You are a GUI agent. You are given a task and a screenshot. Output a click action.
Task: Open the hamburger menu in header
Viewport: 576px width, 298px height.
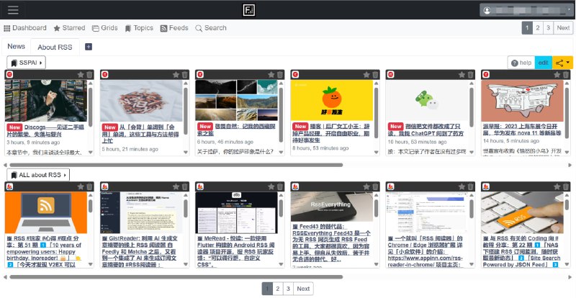click(x=13, y=10)
